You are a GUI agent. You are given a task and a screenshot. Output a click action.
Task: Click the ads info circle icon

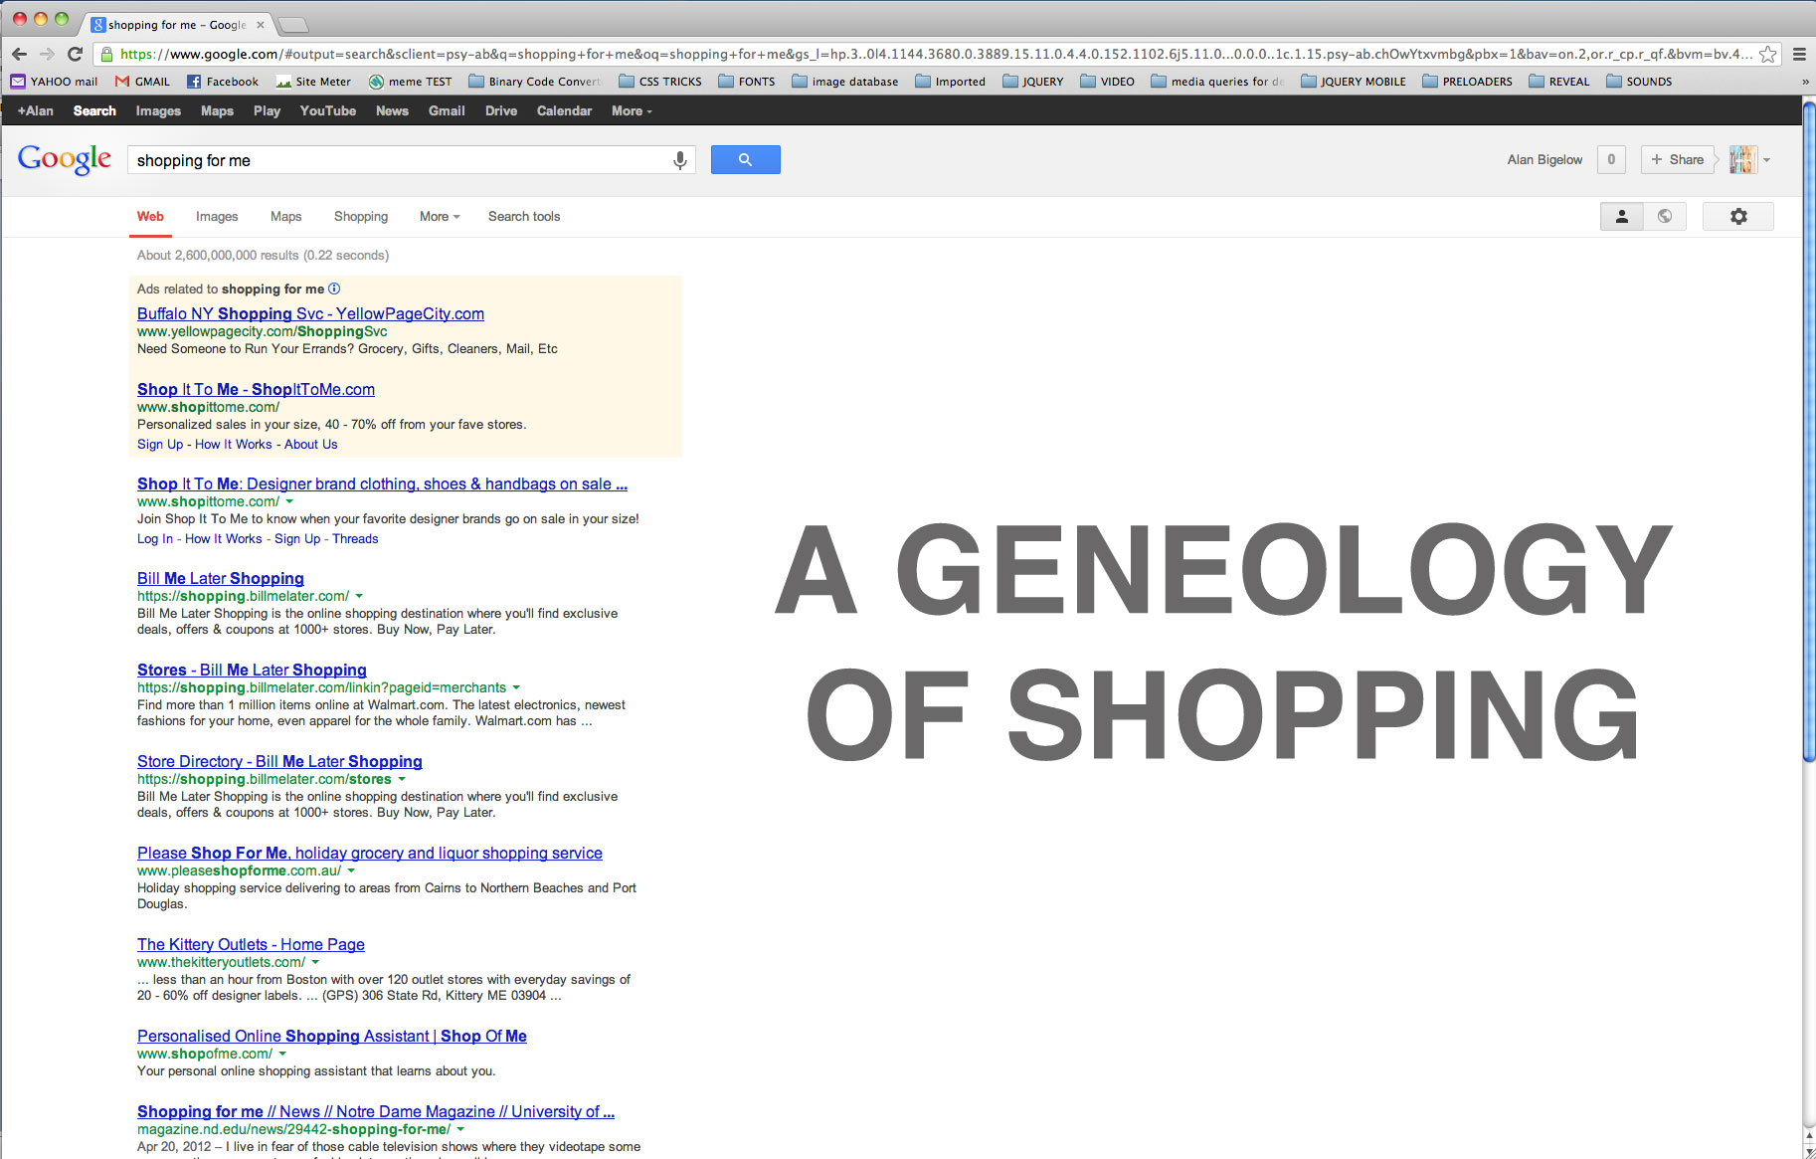point(334,289)
